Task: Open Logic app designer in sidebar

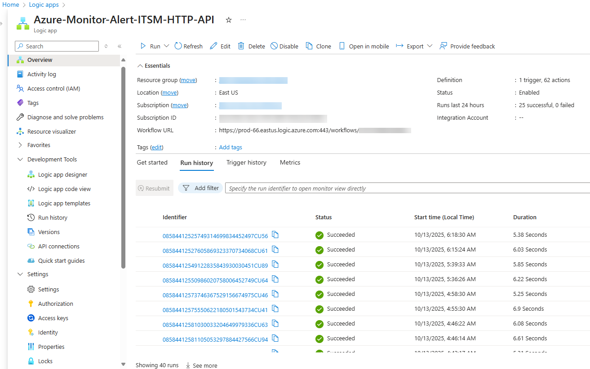Action: (x=62, y=175)
